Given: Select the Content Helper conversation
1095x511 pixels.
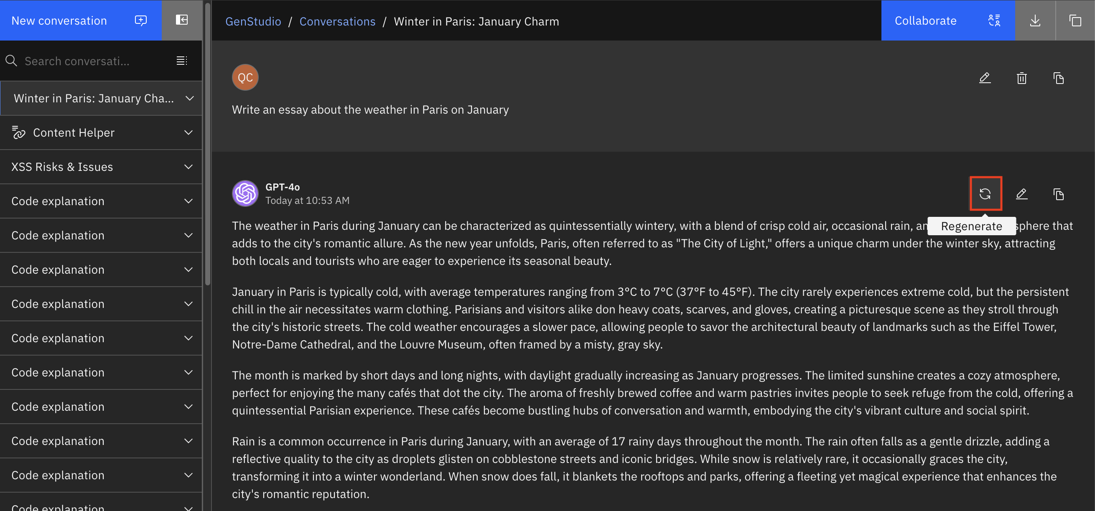Looking at the screenshot, I should pyautogui.click(x=74, y=132).
